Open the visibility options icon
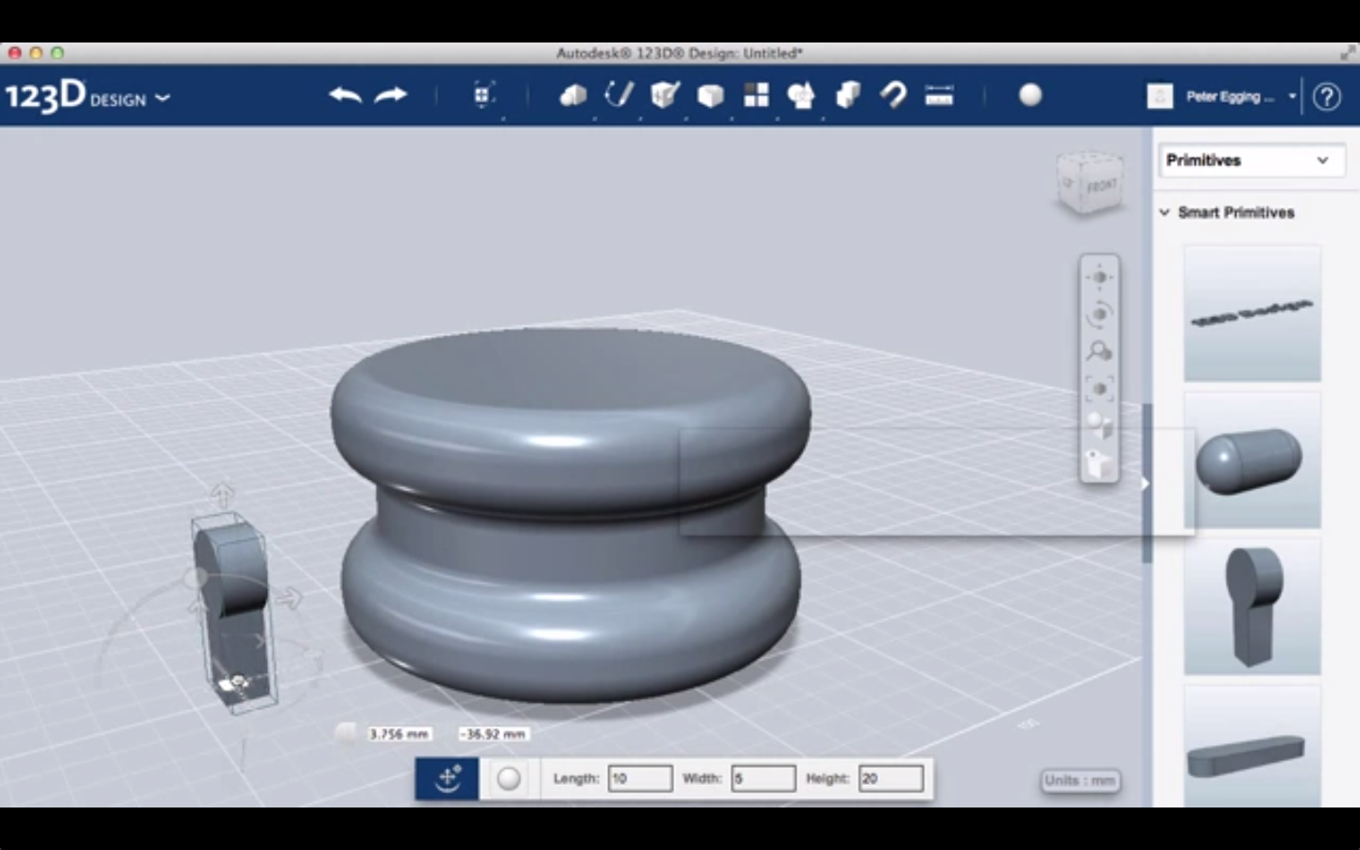The height and width of the screenshot is (850, 1360). 1098,463
